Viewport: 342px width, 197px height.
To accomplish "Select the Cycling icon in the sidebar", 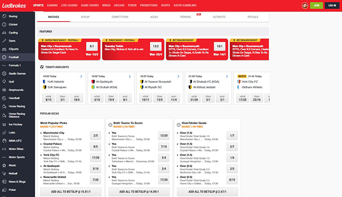I will [4, 33].
